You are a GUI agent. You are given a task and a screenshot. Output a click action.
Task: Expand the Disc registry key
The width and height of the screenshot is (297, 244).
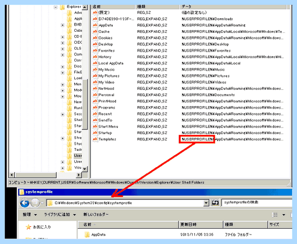[x=62, y=67]
